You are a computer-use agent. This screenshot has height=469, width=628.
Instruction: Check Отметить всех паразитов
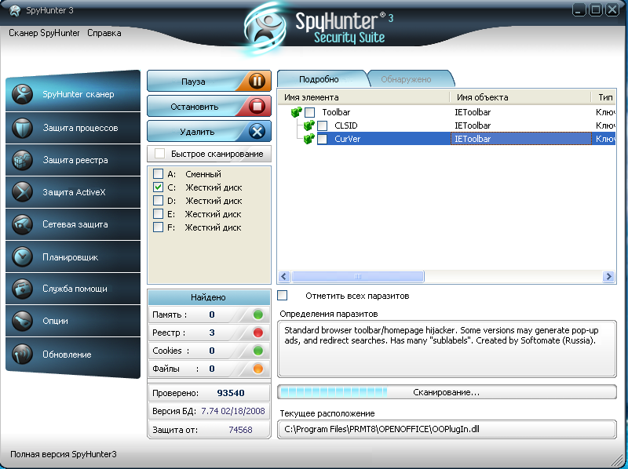coord(283,296)
